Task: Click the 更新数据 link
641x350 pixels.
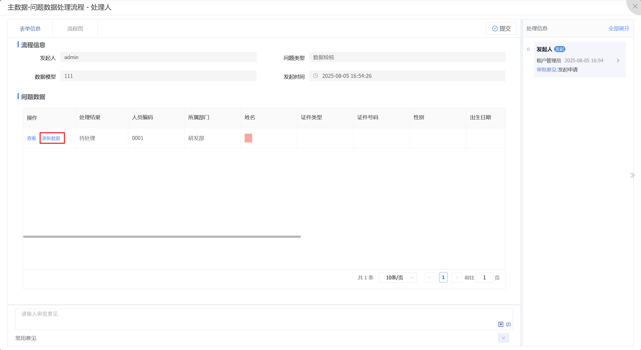Action: (51, 138)
